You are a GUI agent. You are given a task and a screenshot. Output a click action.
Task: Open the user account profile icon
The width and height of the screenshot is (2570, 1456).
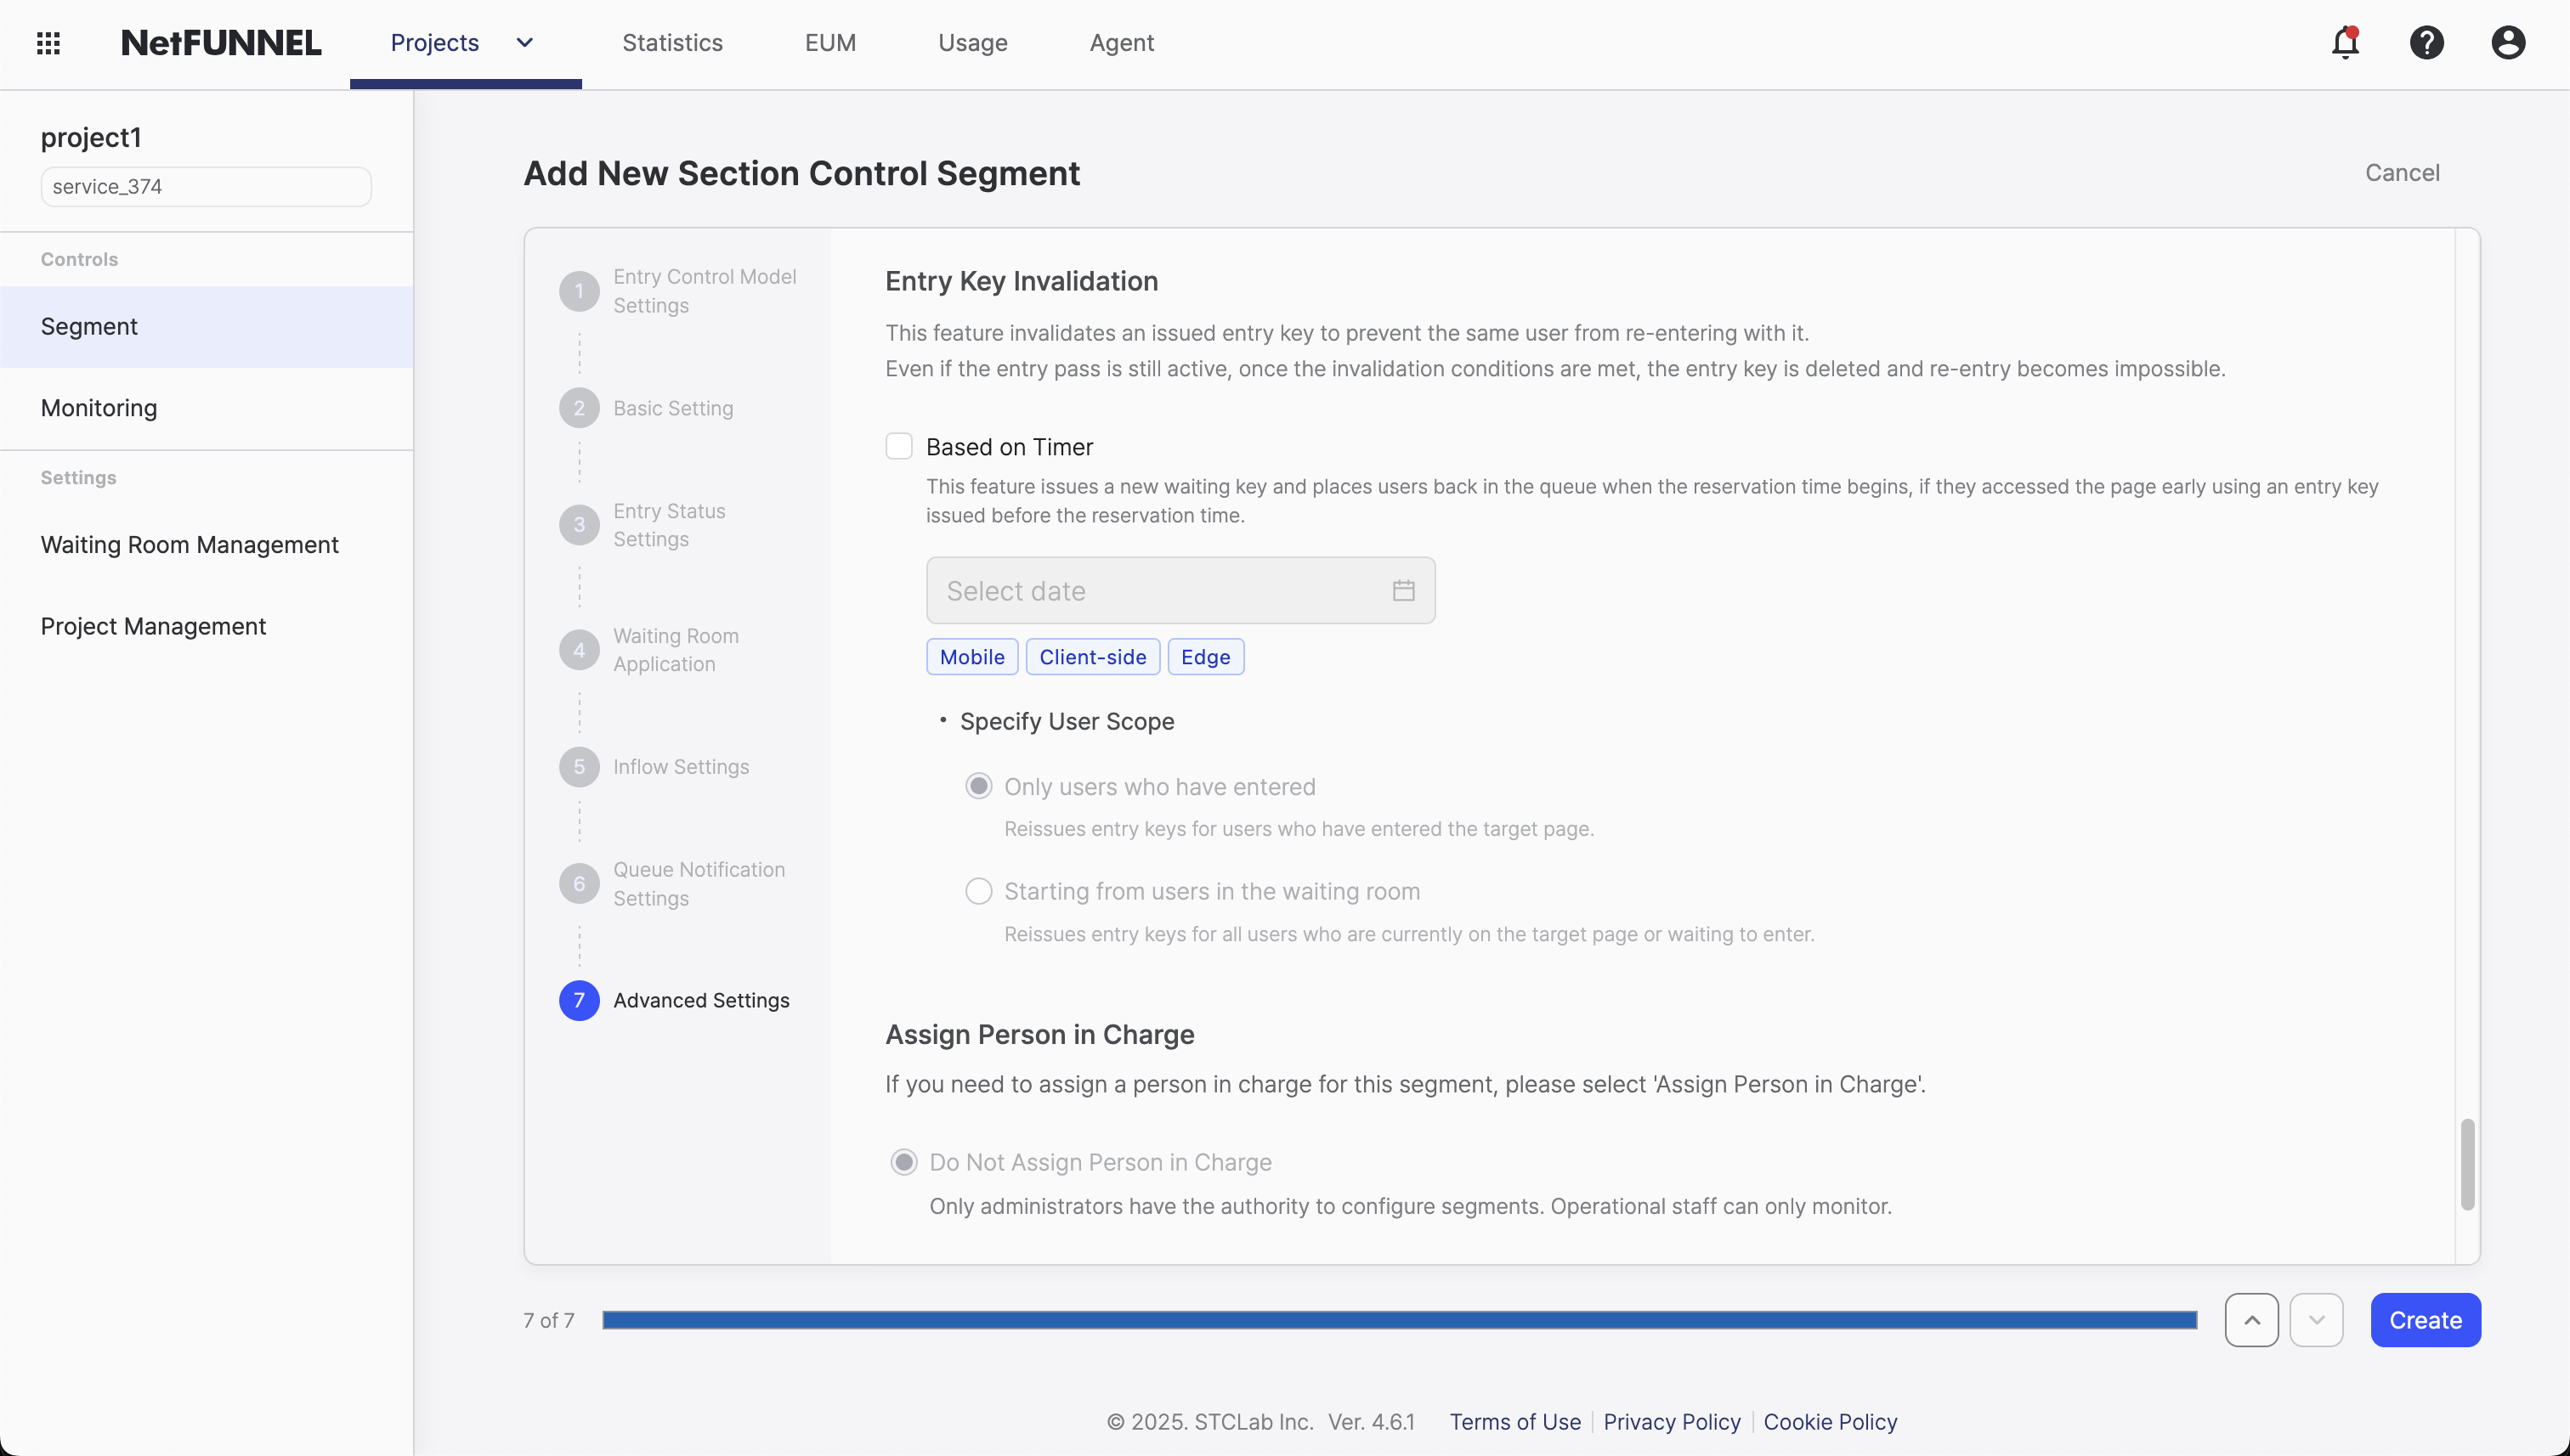point(2507,43)
